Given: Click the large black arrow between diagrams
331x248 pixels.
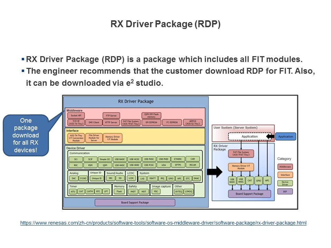Looking at the screenshot, I should pyautogui.click(x=214, y=172).
